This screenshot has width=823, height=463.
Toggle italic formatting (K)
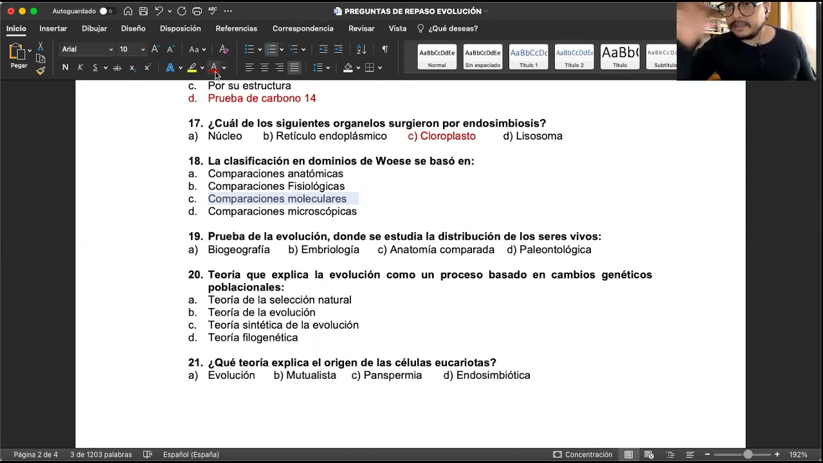click(80, 68)
